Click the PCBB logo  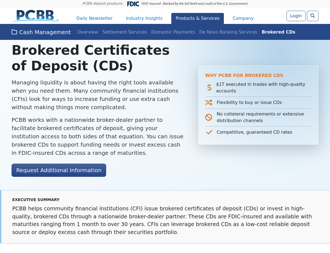(35, 16)
